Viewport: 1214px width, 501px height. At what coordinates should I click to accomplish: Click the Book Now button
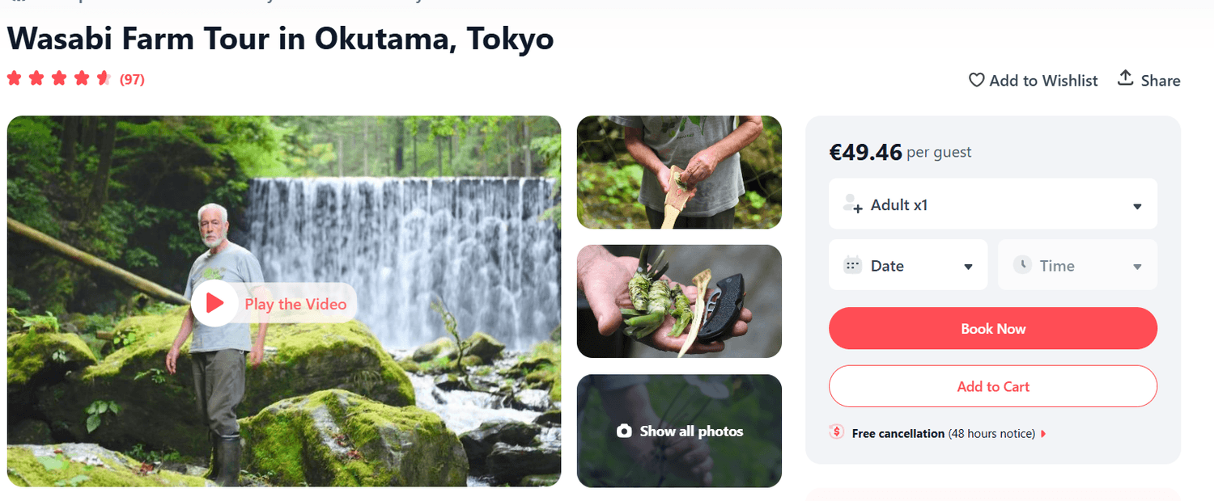point(993,329)
